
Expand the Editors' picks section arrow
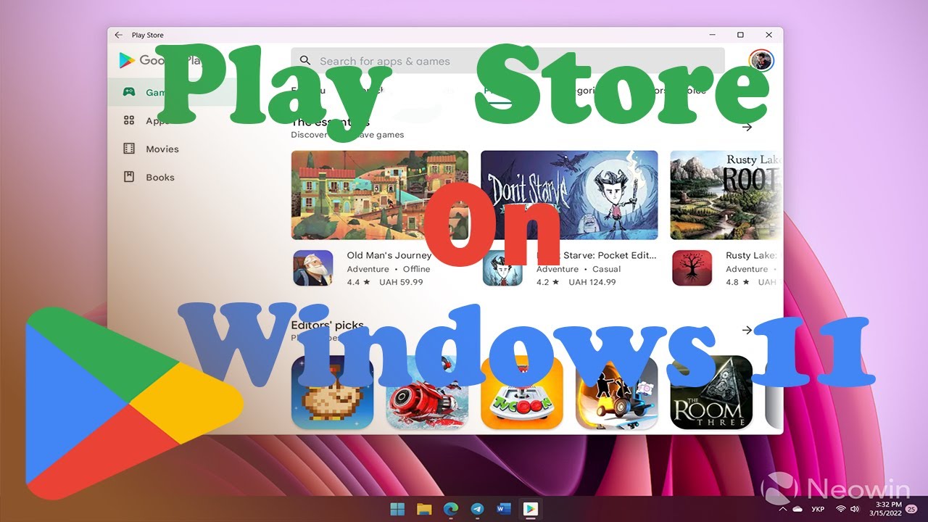pyautogui.click(x=747, y=330)
